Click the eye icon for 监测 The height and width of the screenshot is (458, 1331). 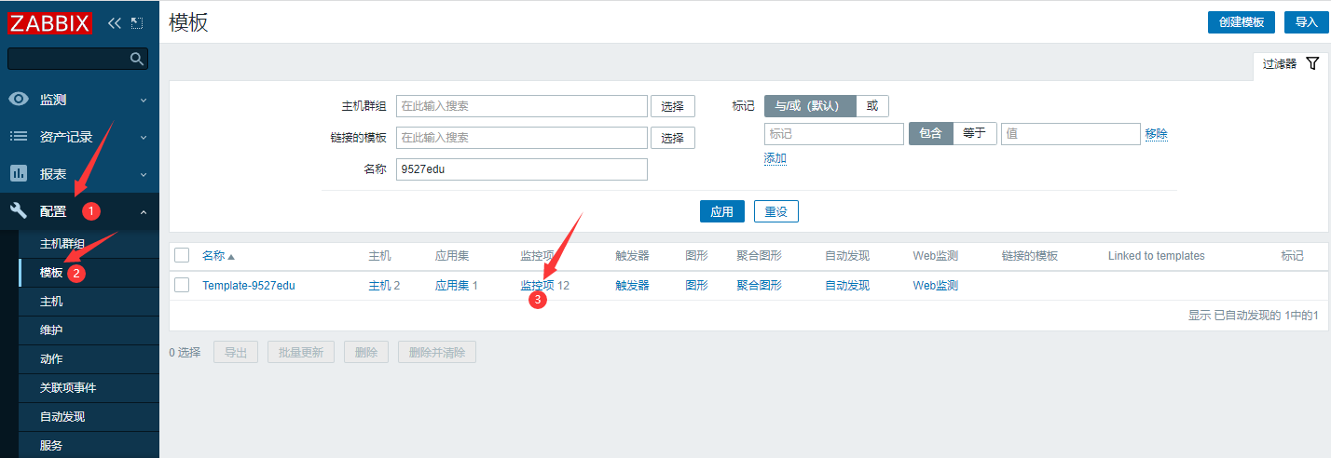[19, 100]
